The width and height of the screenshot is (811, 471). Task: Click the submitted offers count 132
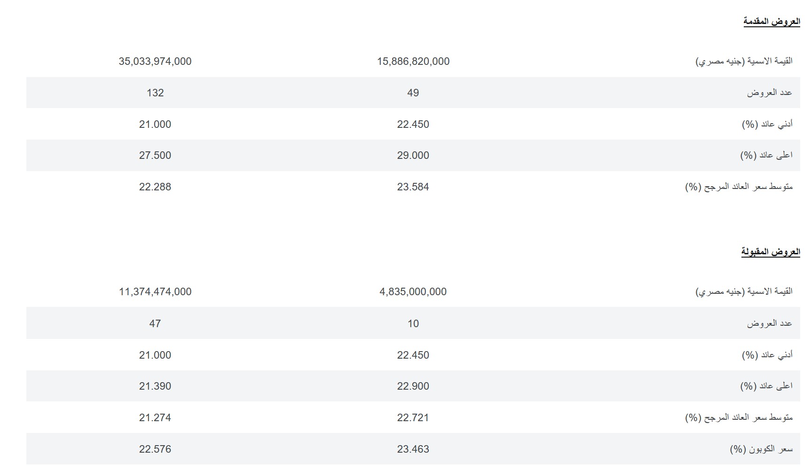pyautogui.click(x=155, y=93)
